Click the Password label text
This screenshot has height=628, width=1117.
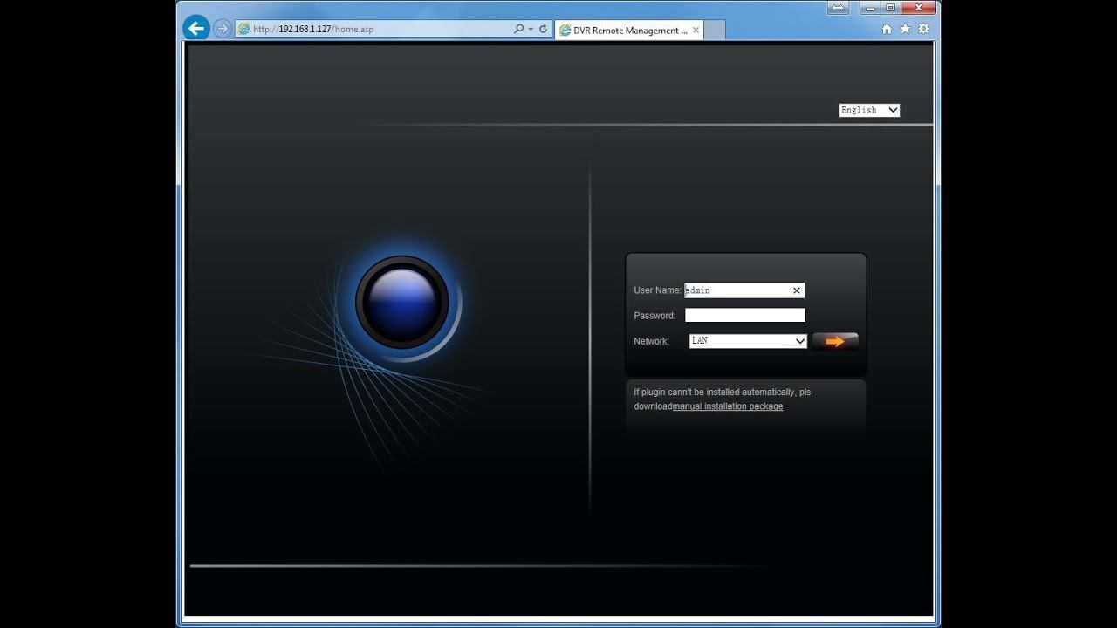[x=654, y=316]
